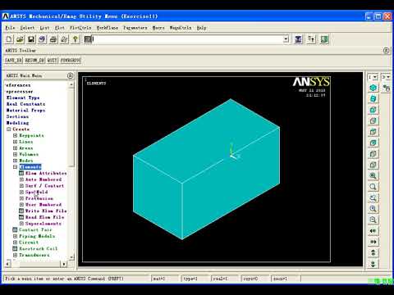Click the Report Generator toolbar icon

64,39
